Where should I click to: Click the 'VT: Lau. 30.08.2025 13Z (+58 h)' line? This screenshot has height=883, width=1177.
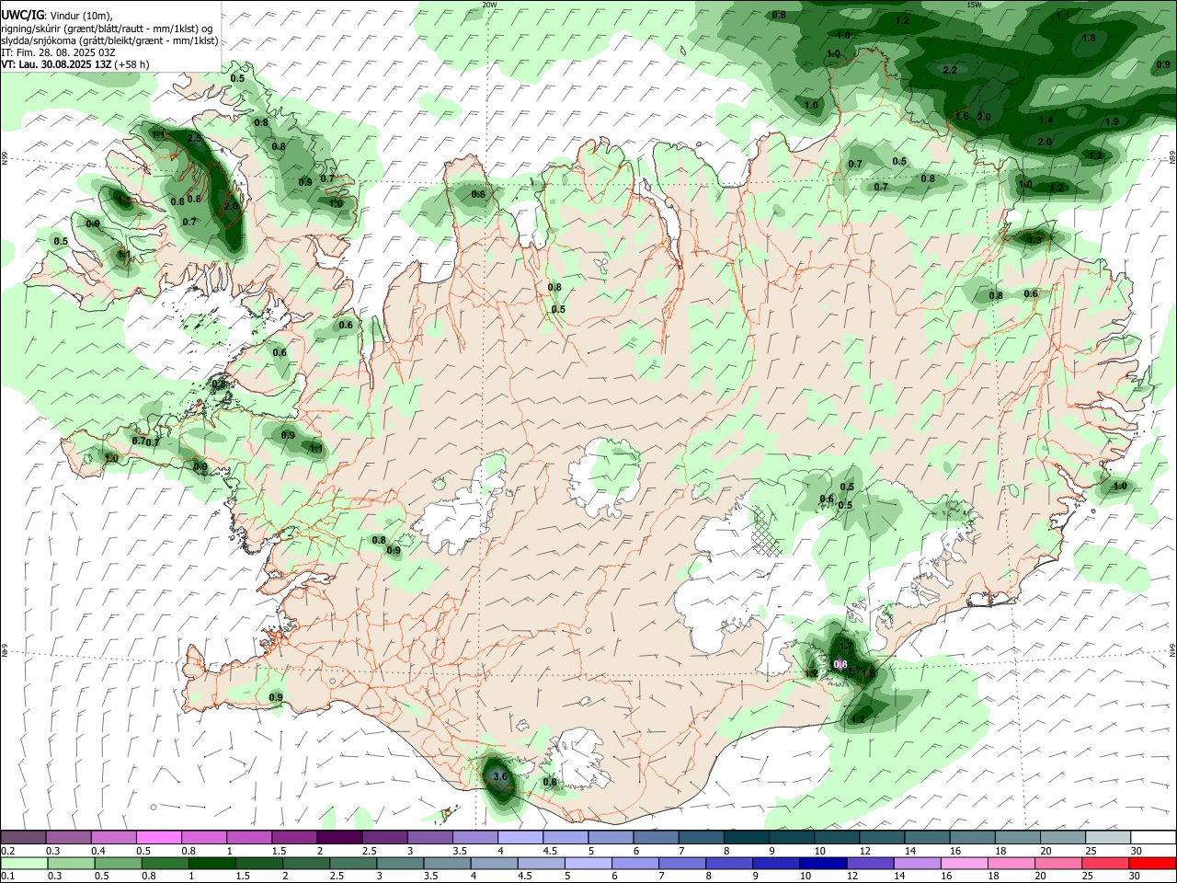(75, 64)
